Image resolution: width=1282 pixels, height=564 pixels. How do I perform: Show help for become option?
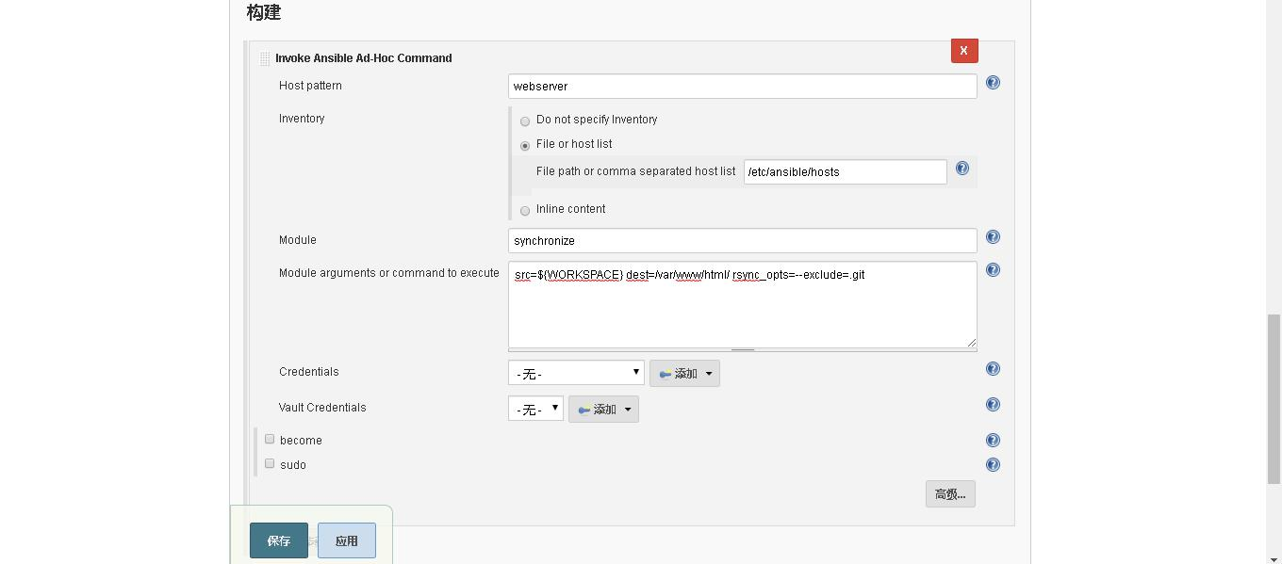(993, 441)
